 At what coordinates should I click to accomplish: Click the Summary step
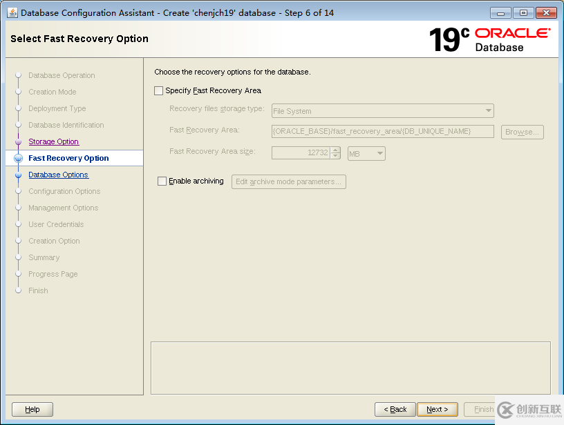44,257
